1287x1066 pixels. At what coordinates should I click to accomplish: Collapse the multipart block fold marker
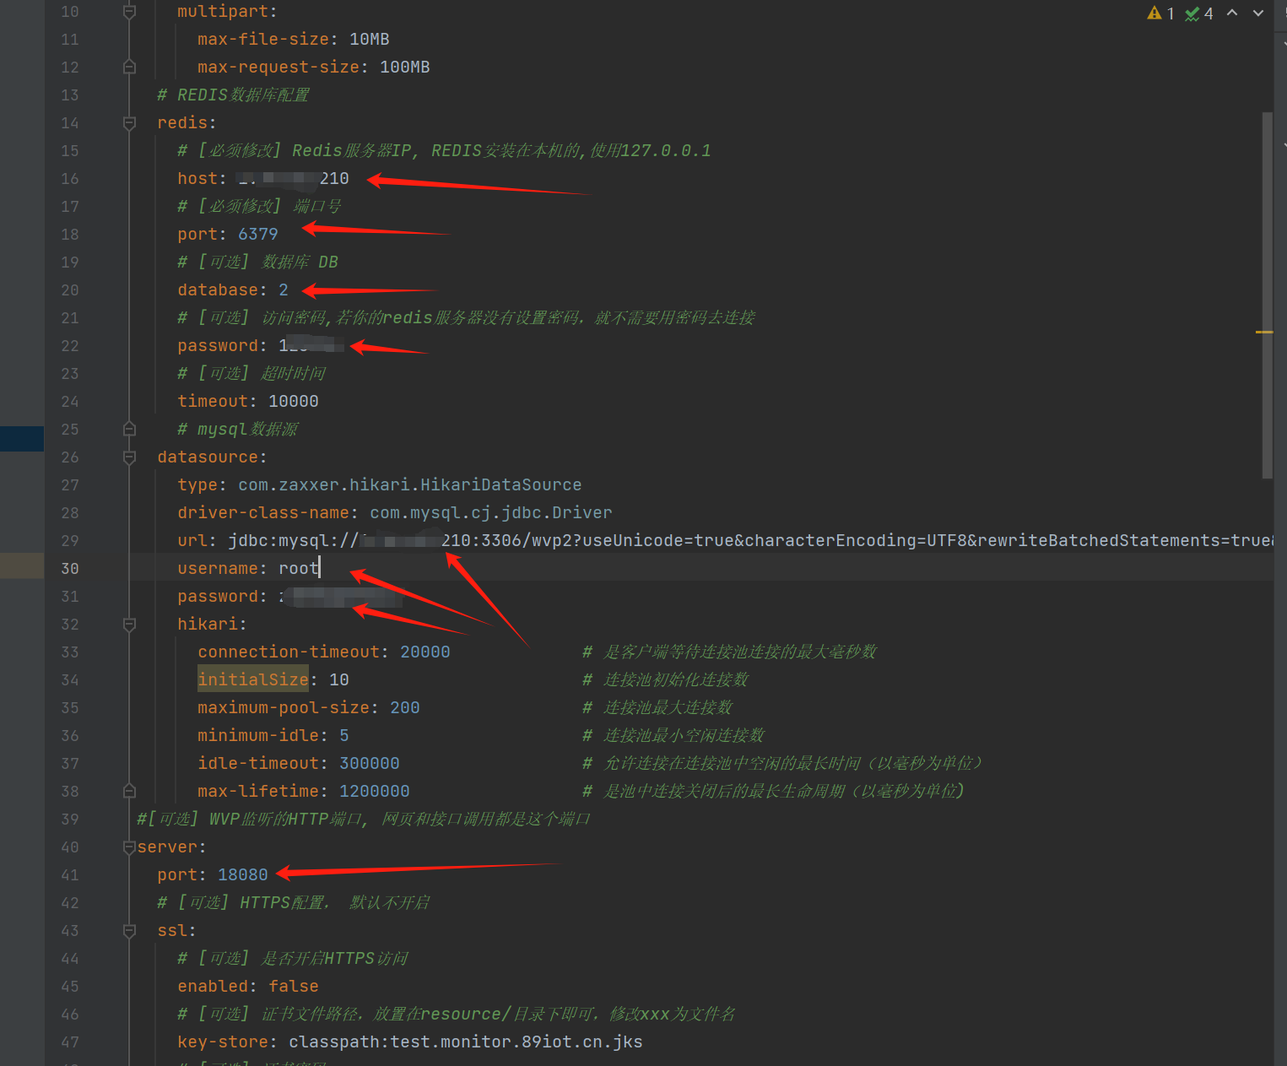129,12
